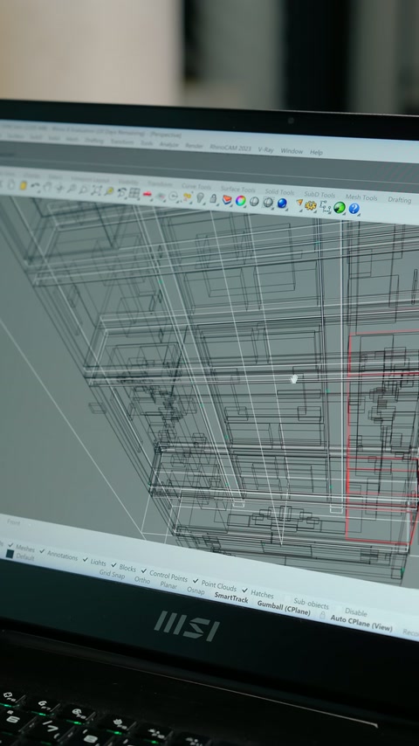The width and height of the screenshot is (419, 746).
Task: Switch to the Surface Tools toolbar tab
Action: tap(237, 190)
